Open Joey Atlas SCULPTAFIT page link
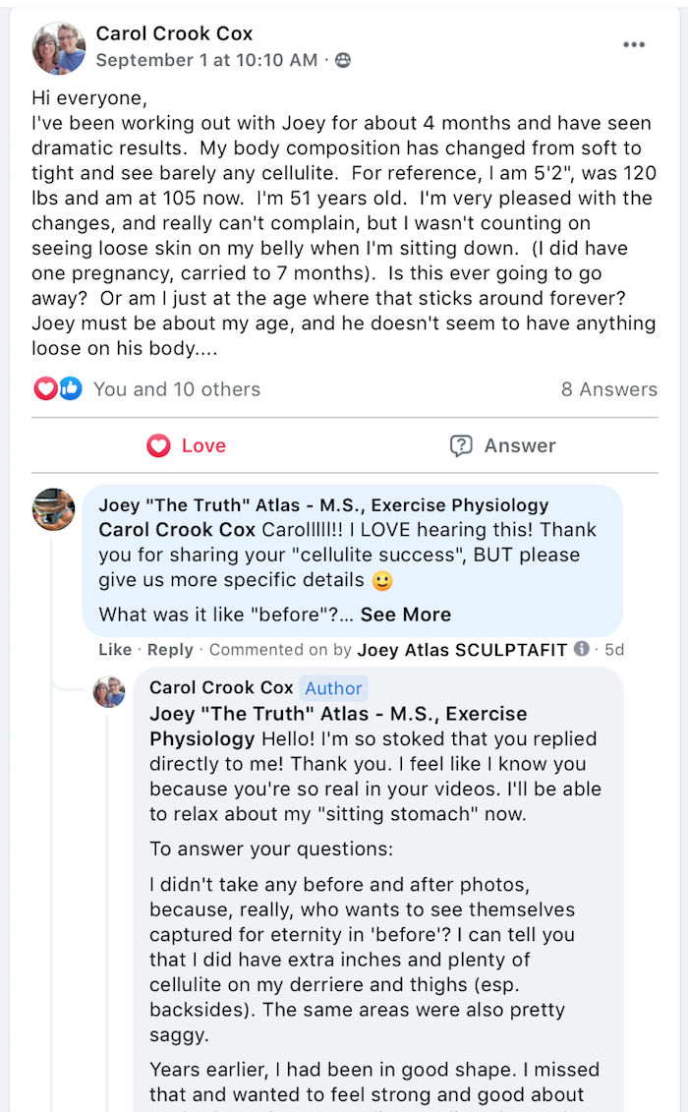 click(x=462, y=650)
